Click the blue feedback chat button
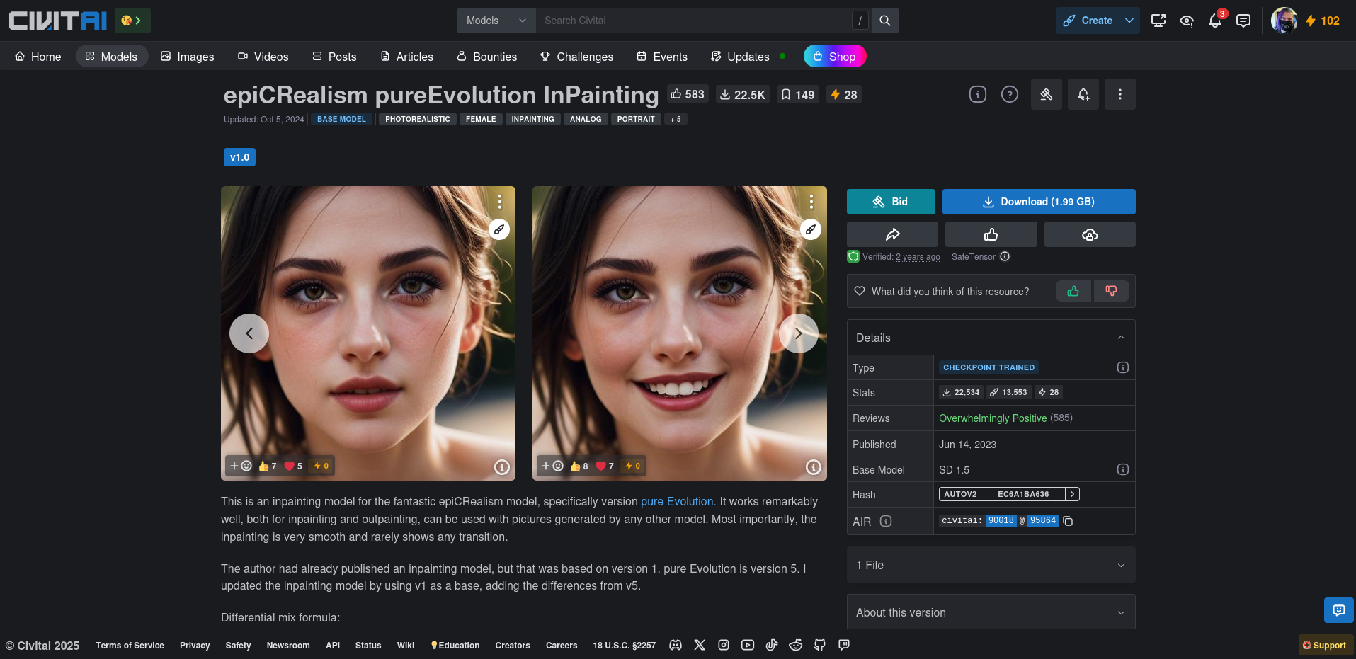 1339,610
